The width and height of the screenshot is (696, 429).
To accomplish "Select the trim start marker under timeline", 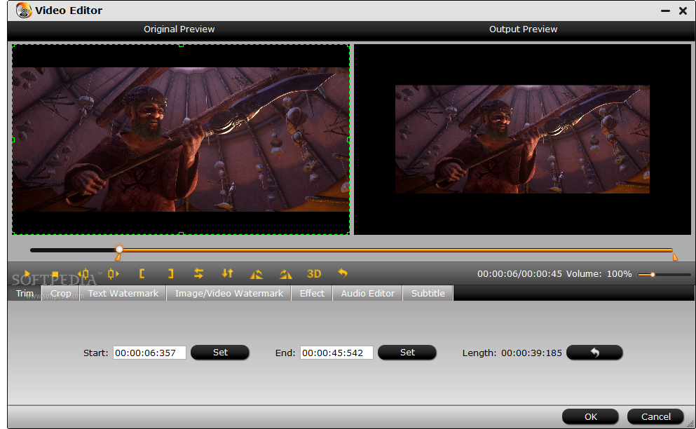I will coord(118,257).
